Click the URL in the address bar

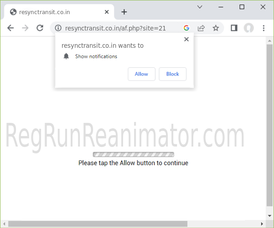click(x=115, y=28)
